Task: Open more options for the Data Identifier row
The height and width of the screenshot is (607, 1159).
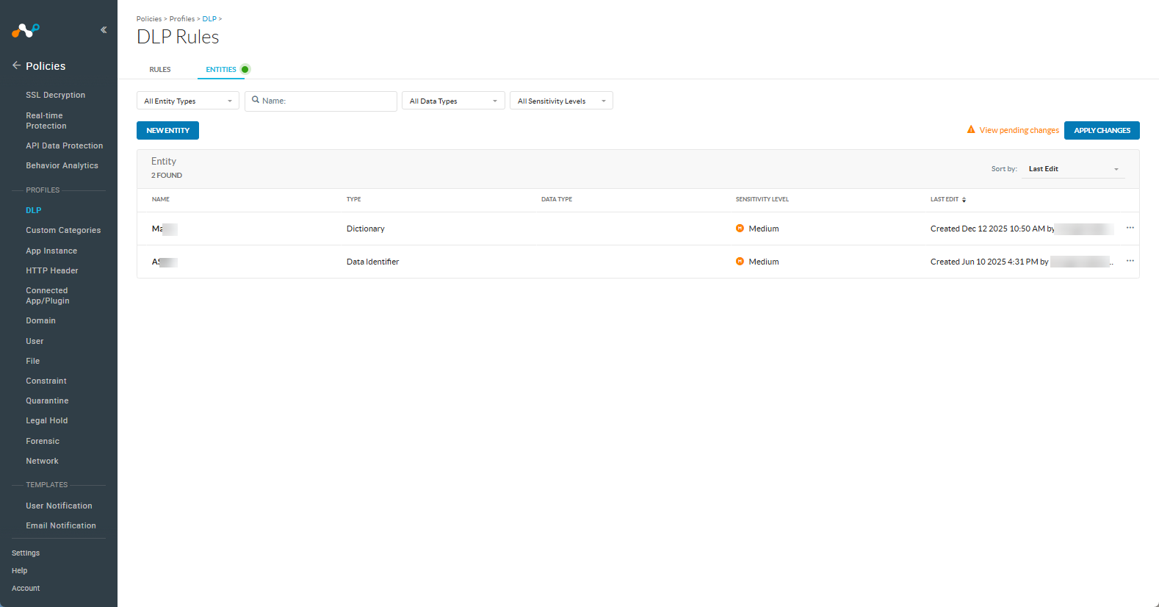Action: pos(1130,261)
